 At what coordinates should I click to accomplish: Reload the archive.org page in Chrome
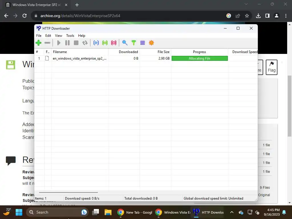[x=25, y=16]
